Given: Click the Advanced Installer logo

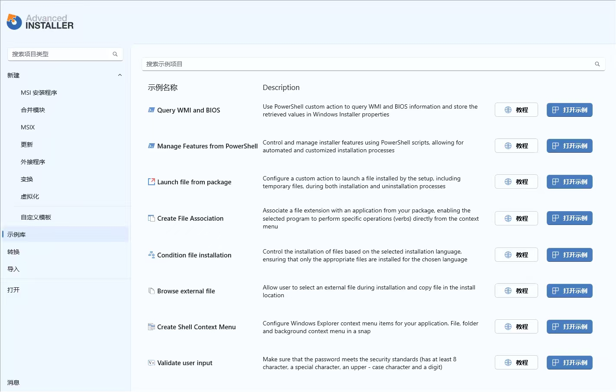Looking at the screenshot, I should click(x=40, y=22).
